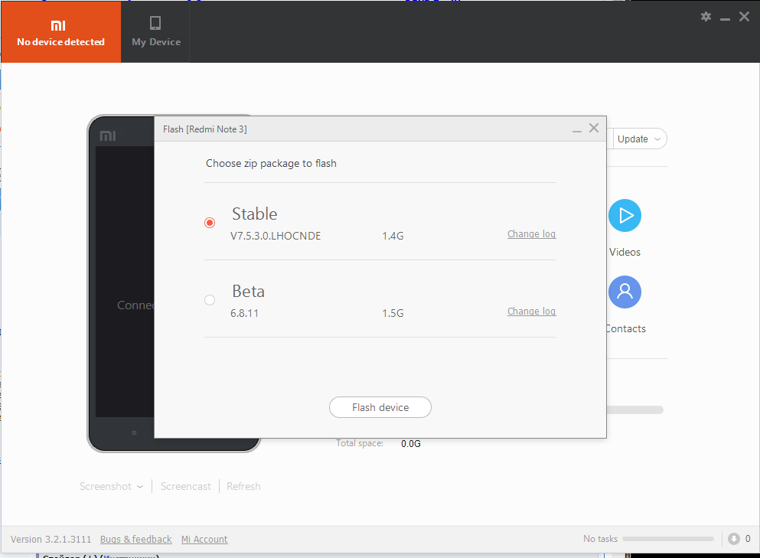Minimize the Mi PC Suite main window
The width and height of the screenshot is (760, 558).
pyautogui.click(x=725, y=18)
